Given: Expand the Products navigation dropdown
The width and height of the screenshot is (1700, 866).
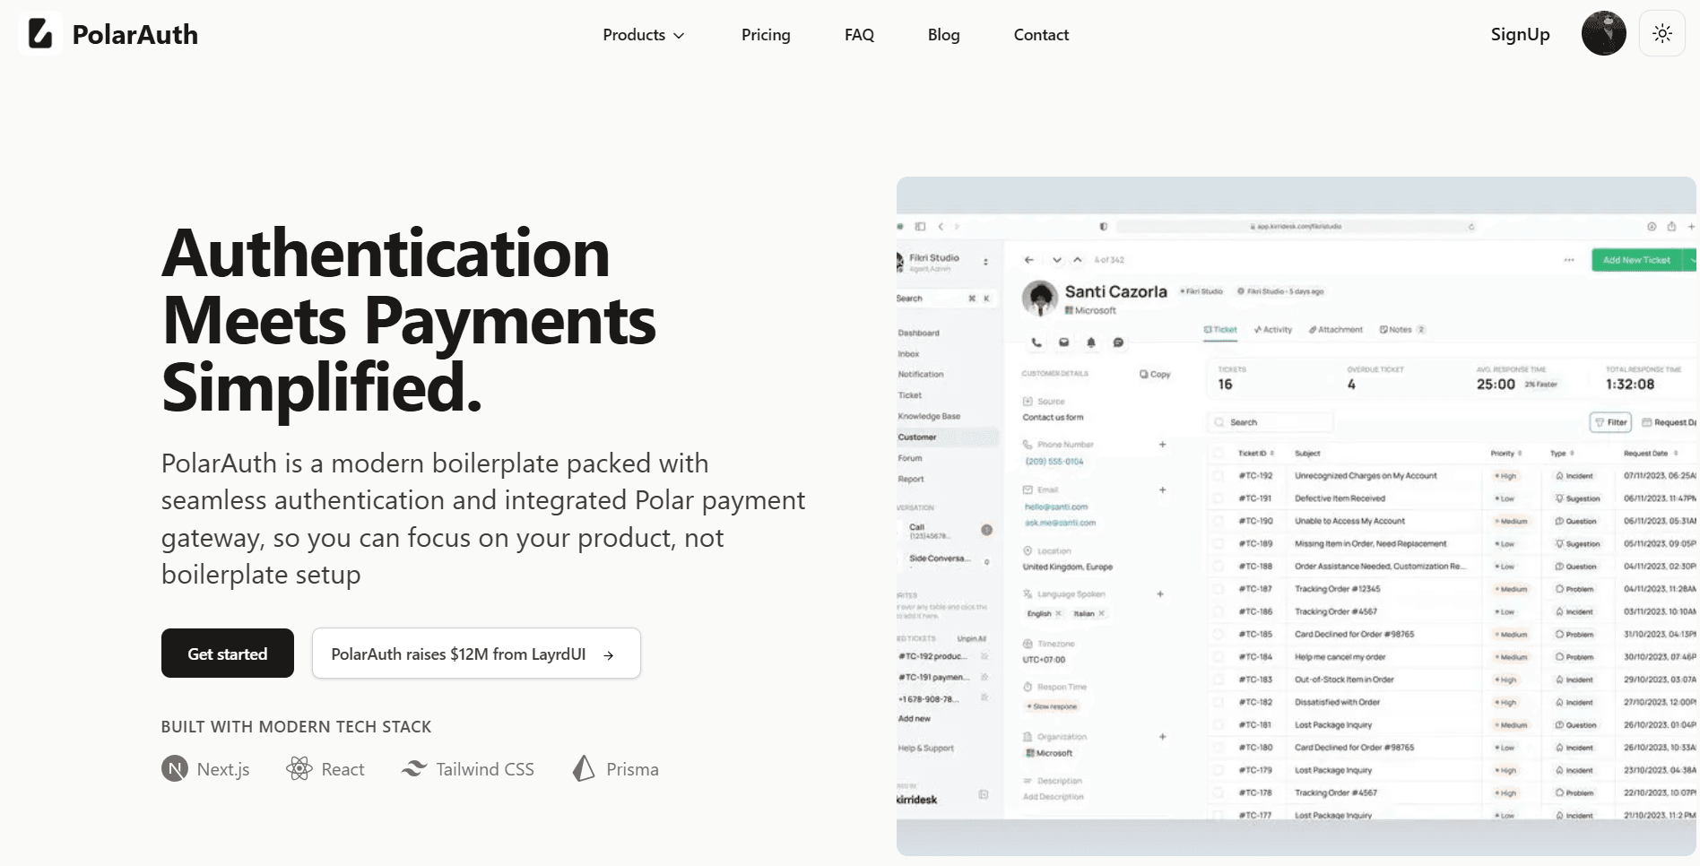Looking at the screenshot, I should pyautogui.click(x=643, y=34).
